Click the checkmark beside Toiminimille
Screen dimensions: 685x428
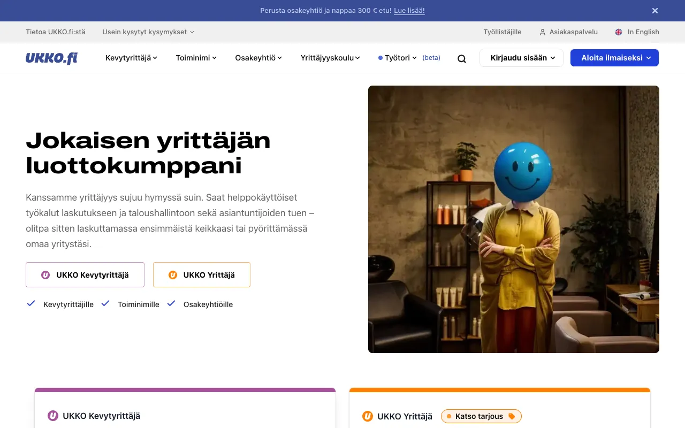pyautogui.click(x=105, y=303)
